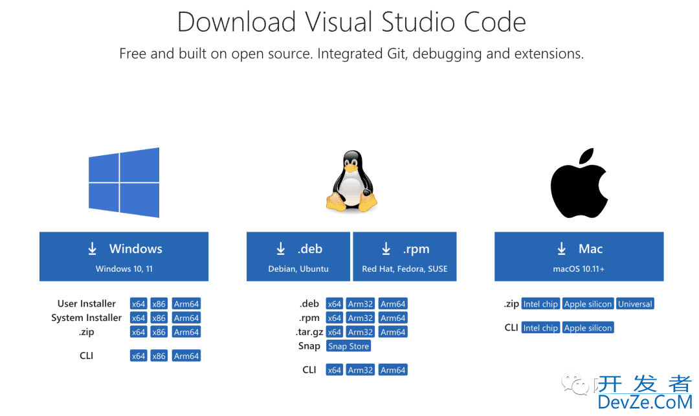Choose Arm64 Windows .zip download

pos(186,332)
